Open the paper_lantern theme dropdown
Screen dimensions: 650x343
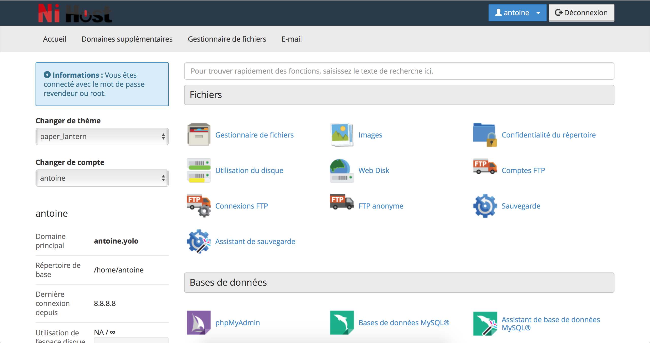pyautogui.click(x=102, y=136)
